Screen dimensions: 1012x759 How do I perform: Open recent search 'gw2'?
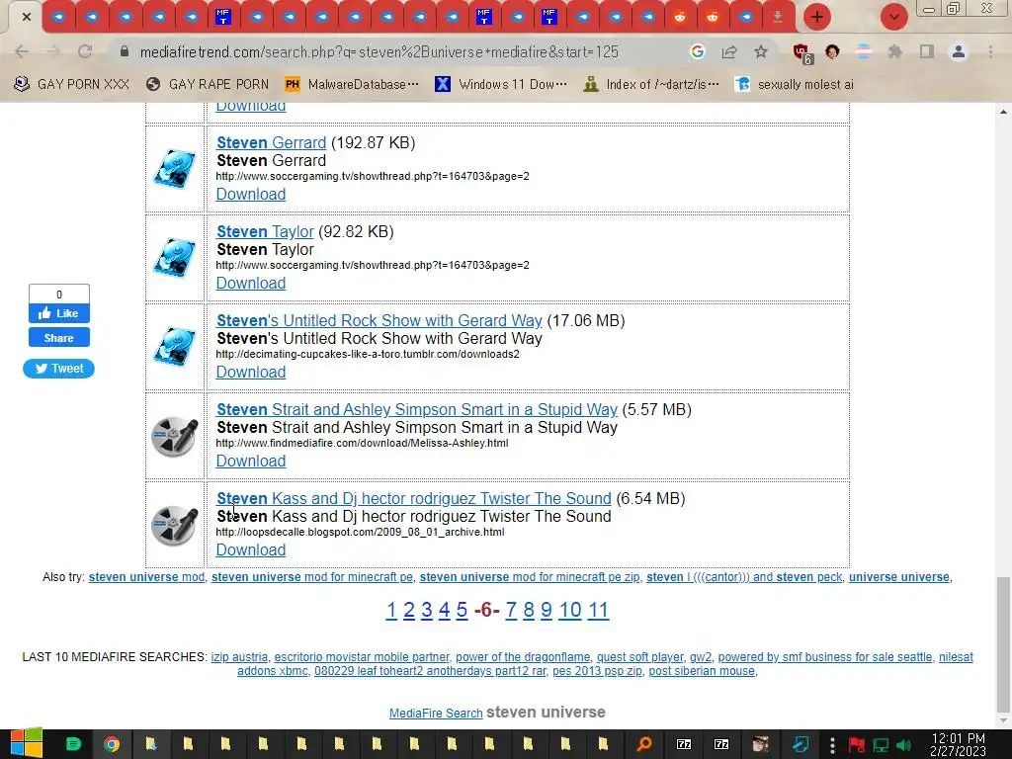coord(701,657)
